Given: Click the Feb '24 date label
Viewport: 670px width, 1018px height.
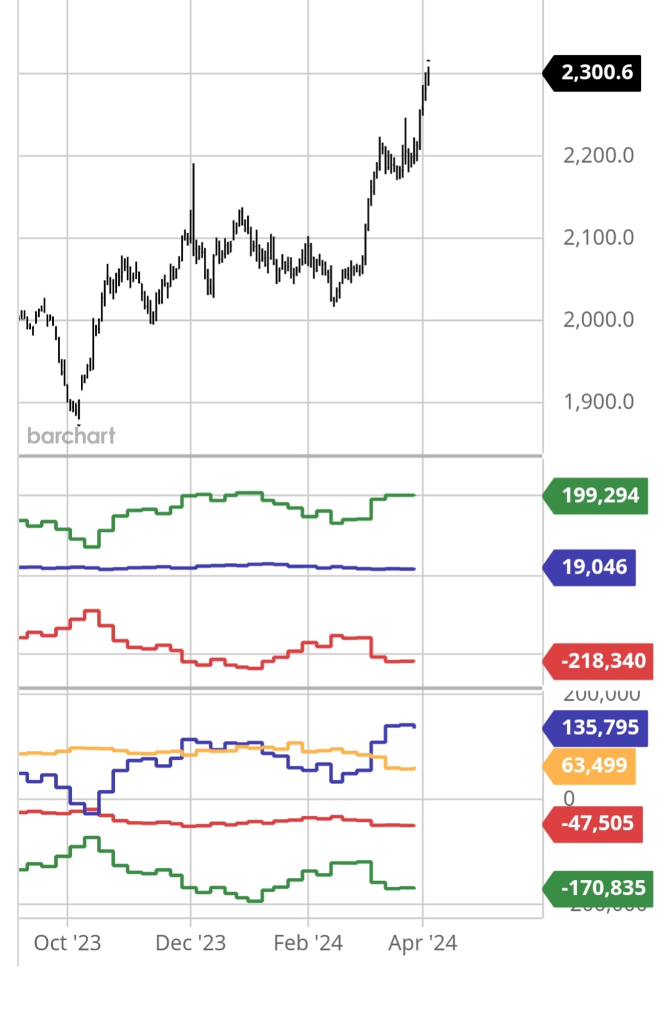Looking at the screenshot, I should (308, 943).
